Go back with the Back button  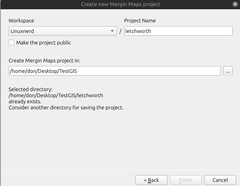pos(151,180)
